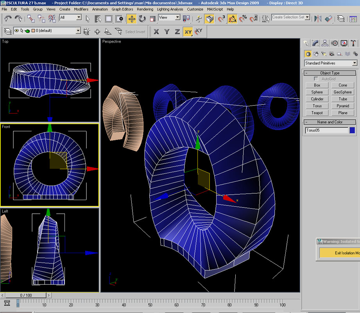The image size is (360, 313).
Task: Switch to the Hierarchy panel tab
Action: point(325,43)
